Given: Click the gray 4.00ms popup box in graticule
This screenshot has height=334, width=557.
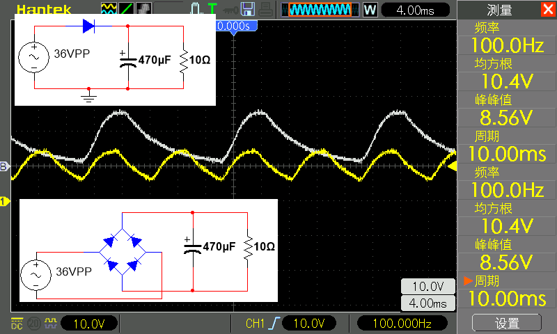Looking at the screenshot, I should coord(427,303).
